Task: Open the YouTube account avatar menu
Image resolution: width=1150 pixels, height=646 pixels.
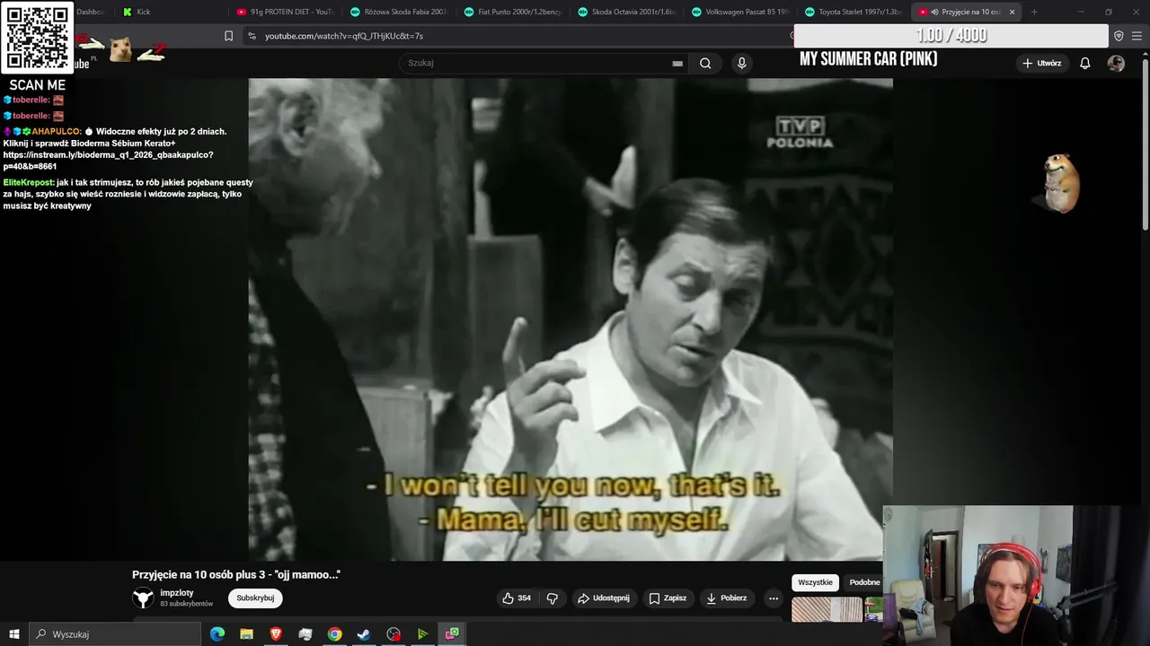Action: pos(1116,63)
